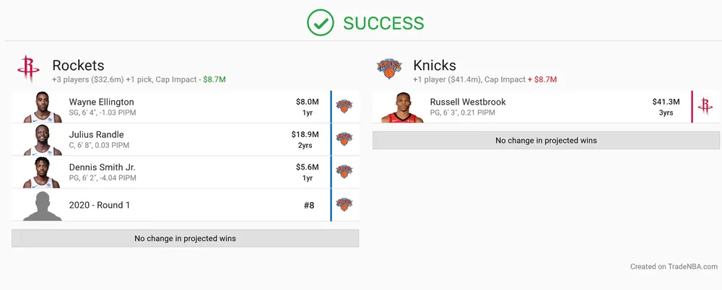This screenshot has width=722, height=290.
Task: Click the green success checkmark icon
Action: [321, 22]
